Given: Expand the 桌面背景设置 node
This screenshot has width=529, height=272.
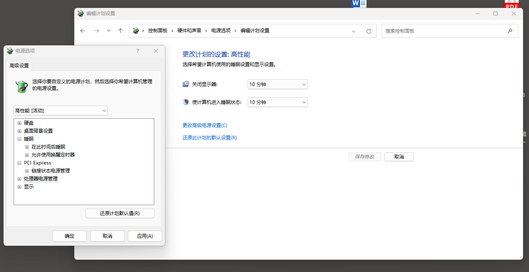Looking at the screenshot, I should (x=19, y=131).
